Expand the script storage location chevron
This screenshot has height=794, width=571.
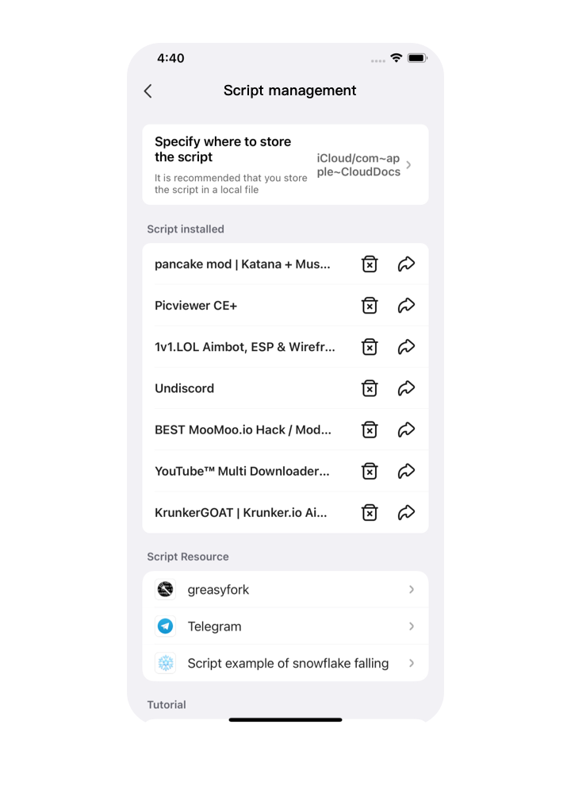coord(409,165)
